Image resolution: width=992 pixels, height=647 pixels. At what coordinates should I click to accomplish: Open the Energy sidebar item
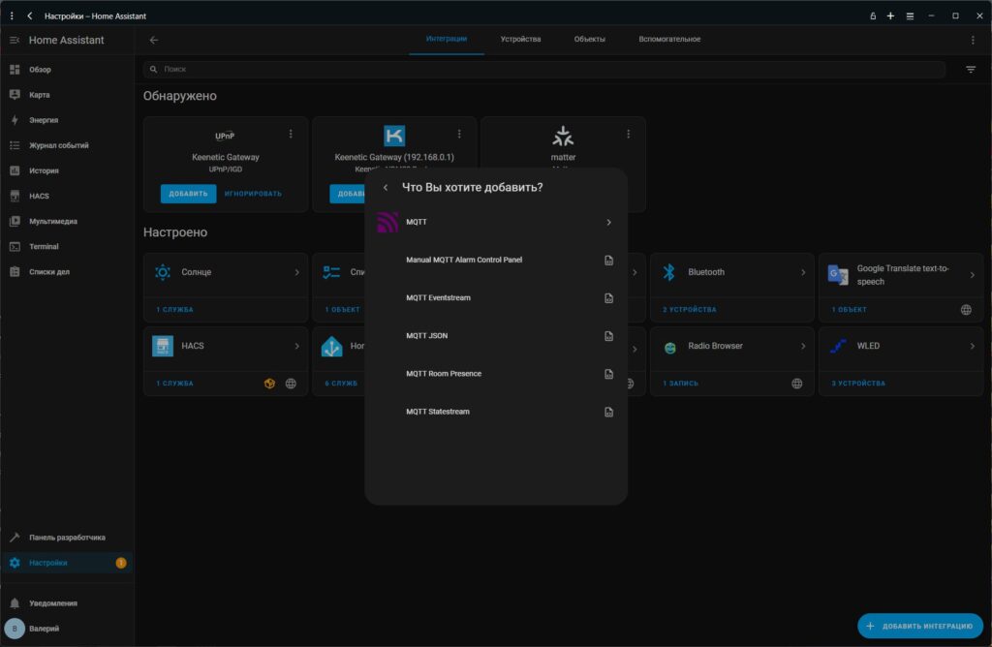pos(43,120)
